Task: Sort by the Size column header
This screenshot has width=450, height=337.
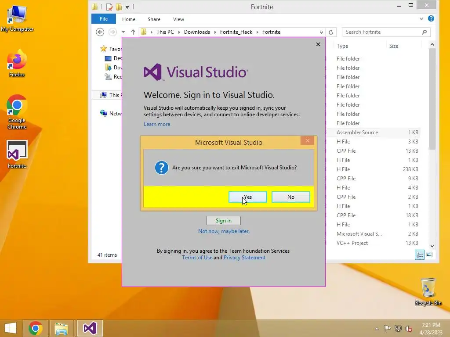Action: pos(393,46)
